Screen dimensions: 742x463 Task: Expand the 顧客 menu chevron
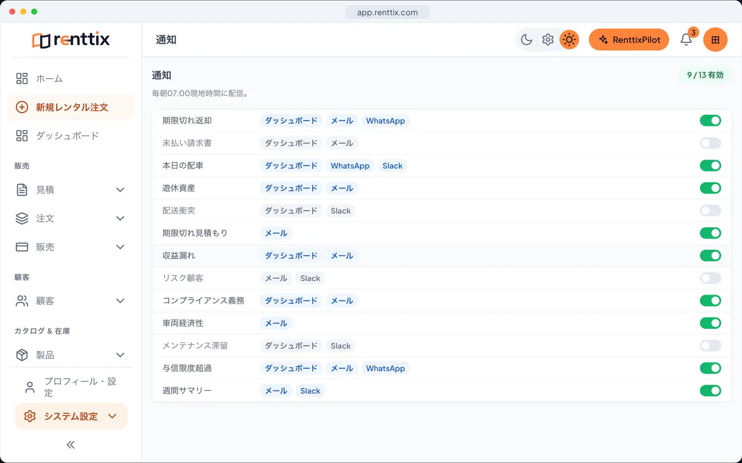point(120,301)
